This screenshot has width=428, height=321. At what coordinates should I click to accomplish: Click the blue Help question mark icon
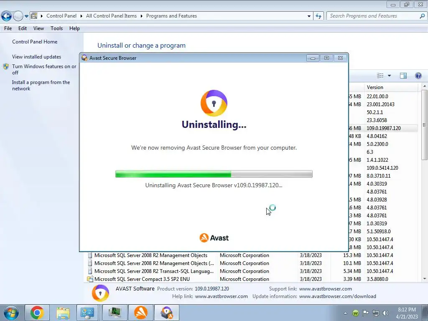tap(418, 76)
